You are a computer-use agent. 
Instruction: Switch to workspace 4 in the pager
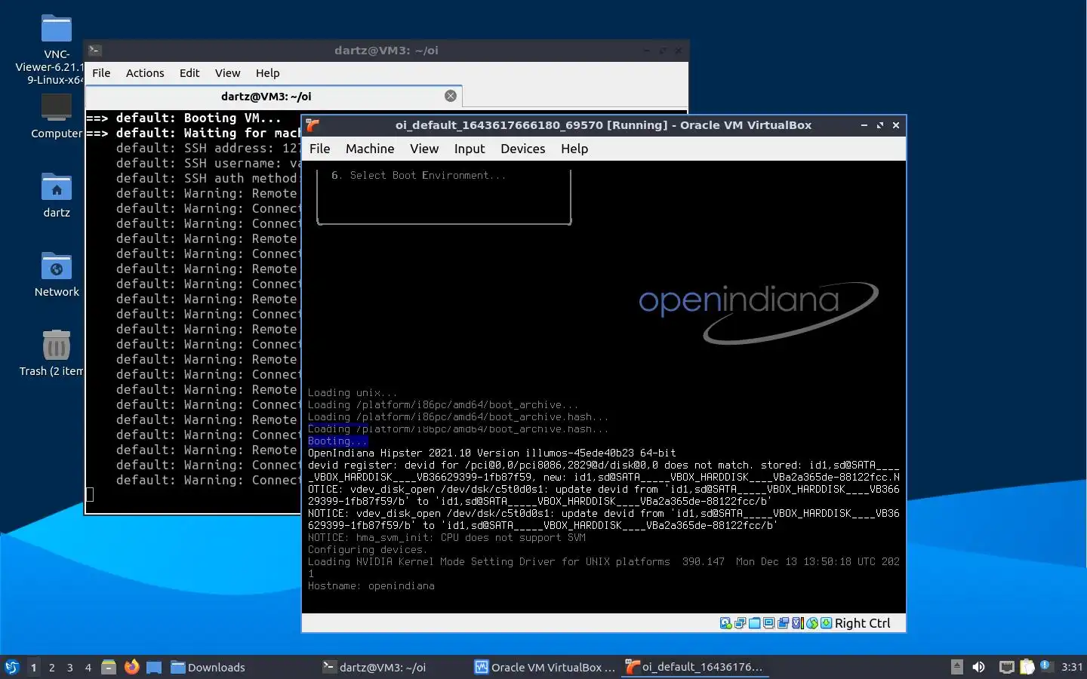88,668
